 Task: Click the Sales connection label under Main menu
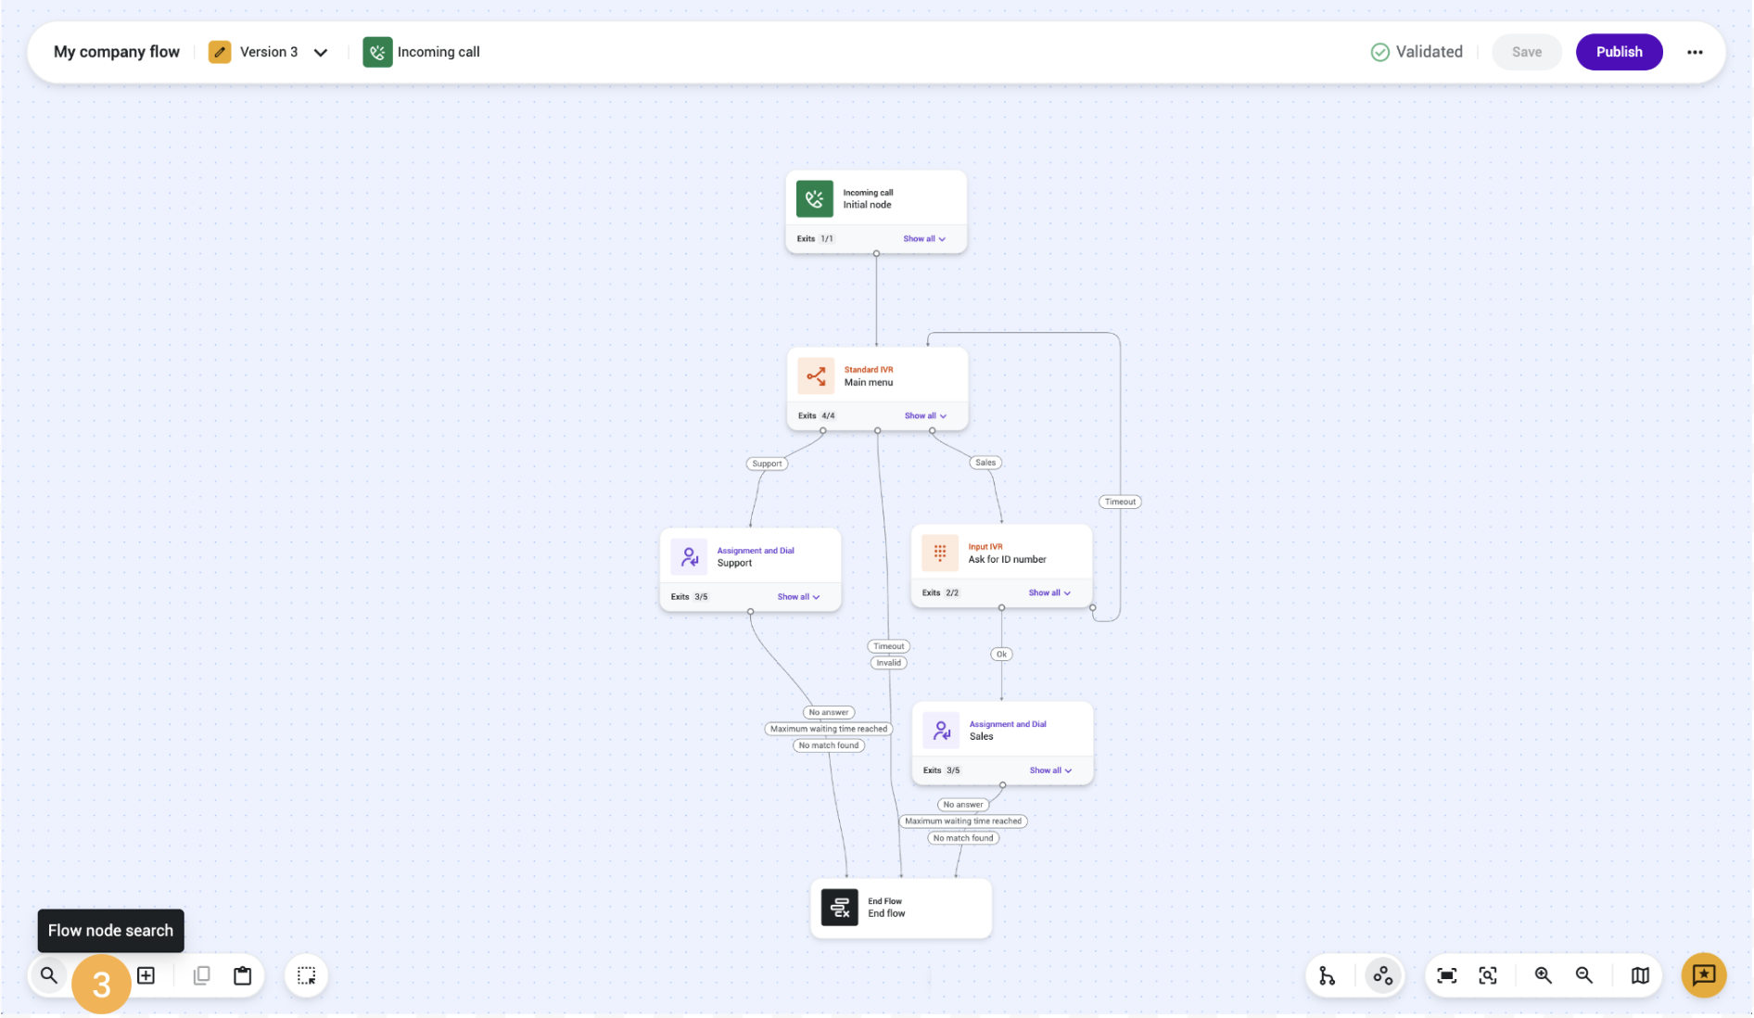(985, 463)
